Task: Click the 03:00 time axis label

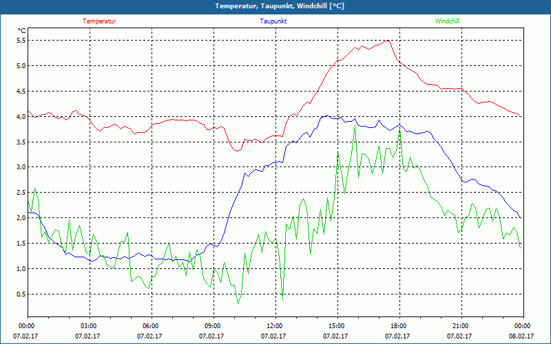Action: tap(90, 326)
